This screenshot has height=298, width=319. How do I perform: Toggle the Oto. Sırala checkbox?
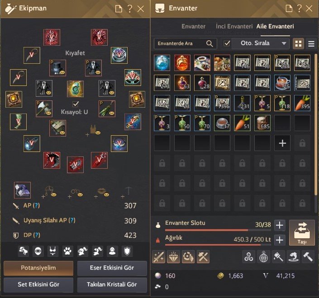point(227,43)
